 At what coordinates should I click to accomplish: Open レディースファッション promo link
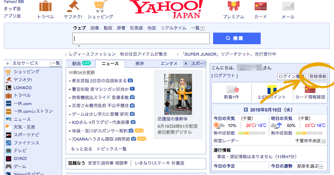pyautogui.click(x=118, y=54)
